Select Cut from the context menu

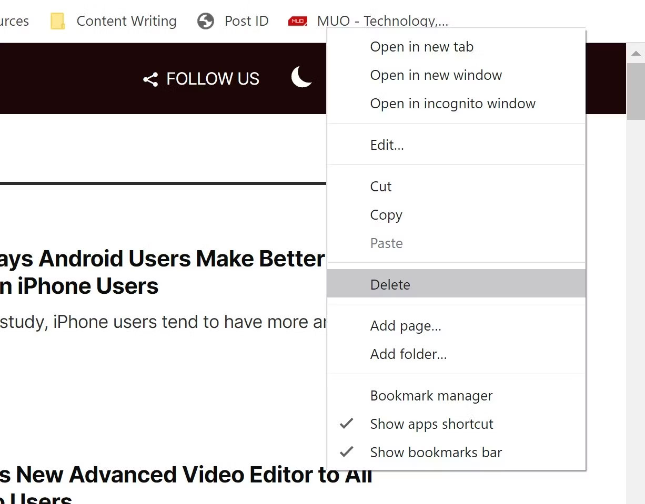tap(456, 187)
